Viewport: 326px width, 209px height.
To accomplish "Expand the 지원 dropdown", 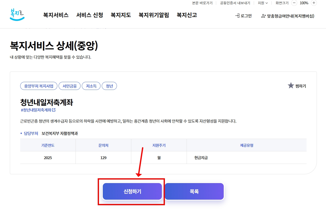I will [263, 3].
